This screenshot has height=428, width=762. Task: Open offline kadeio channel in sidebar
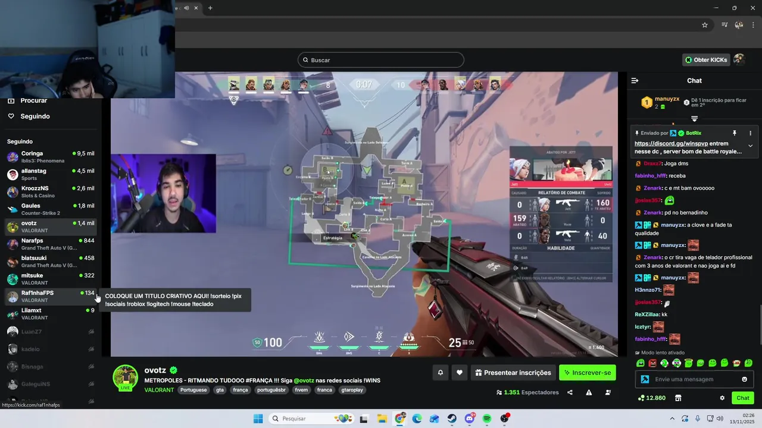point(51,349)
